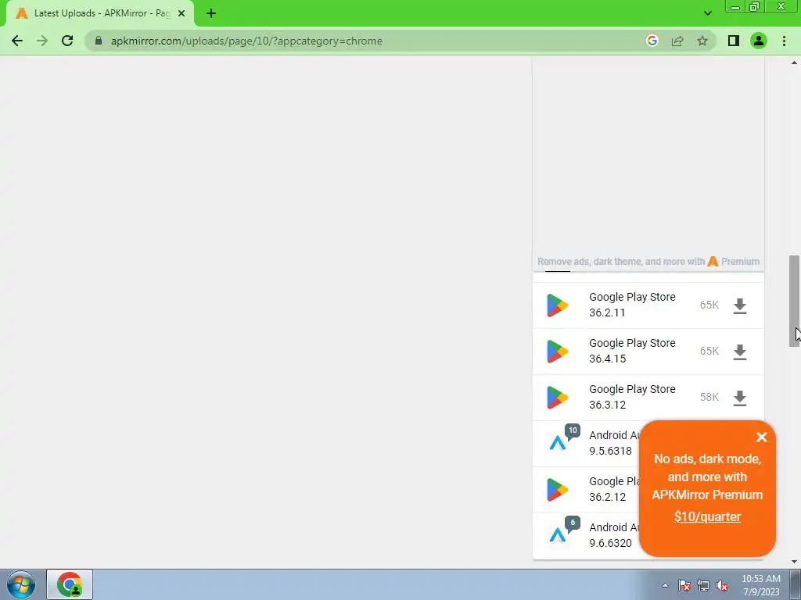Open the Google Play Store 36.3.12 title link
The image size is (801, 600).
632,396
